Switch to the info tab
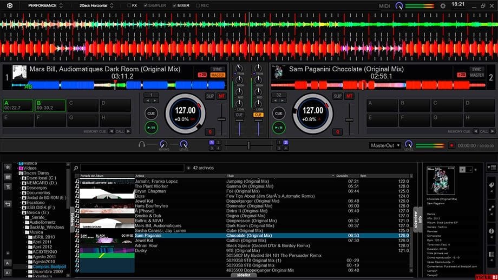The width and height of the screenshot is (498, 280). coord(420,219)
